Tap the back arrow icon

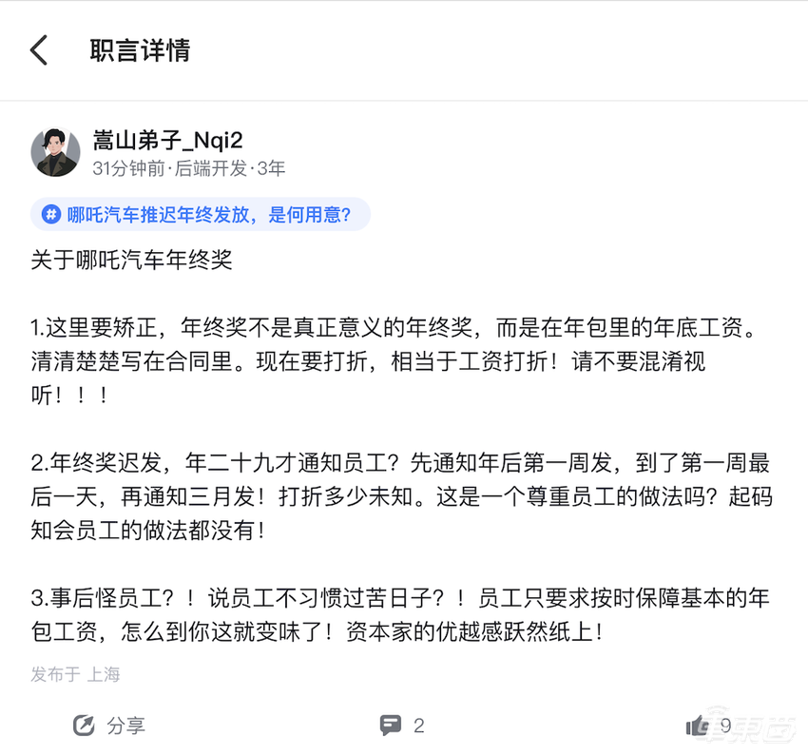[x=38, y=49]
